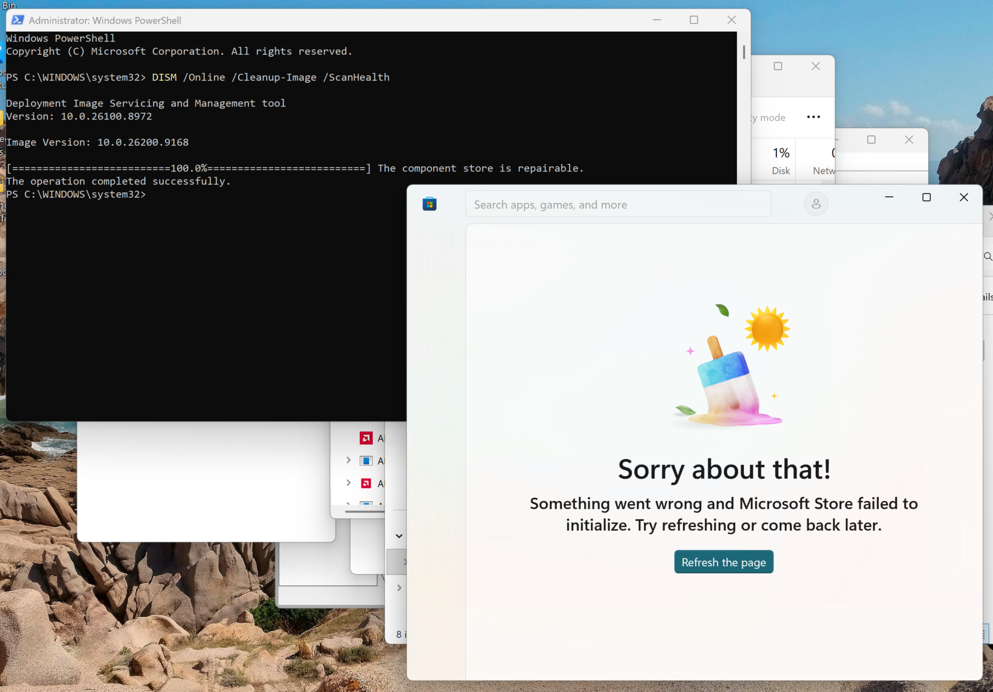This screenshot has height=692, width=993.
Task: Expand the third AMD tree row chevron
Action: coord(348,483)
